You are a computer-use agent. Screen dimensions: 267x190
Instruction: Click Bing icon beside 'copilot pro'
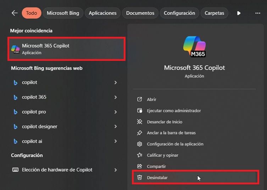(16, 112)
